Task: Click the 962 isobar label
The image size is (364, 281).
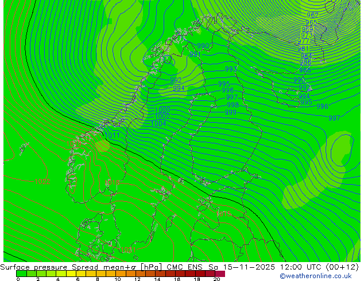Action: click(312, 15)
